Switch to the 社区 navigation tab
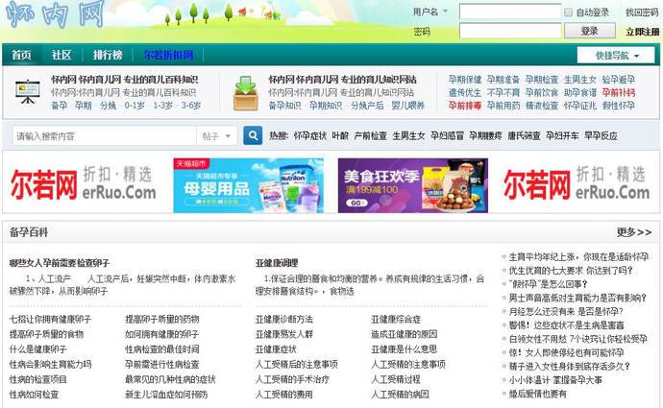Image resolution: width=663 pixels, height=408 pixels. pos(61,55)
